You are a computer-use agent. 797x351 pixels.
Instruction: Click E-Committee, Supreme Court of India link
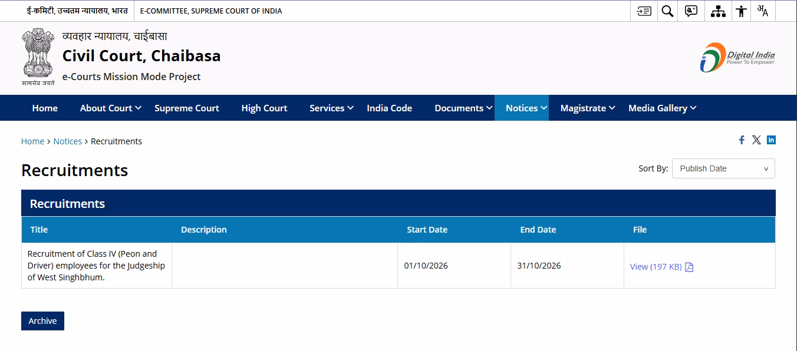pos(211,11)
